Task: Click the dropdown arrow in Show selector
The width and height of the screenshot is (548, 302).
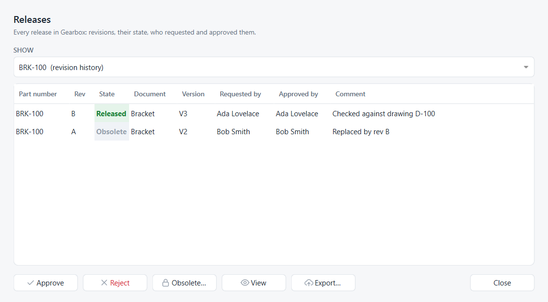Action: [x=526, y=67]
